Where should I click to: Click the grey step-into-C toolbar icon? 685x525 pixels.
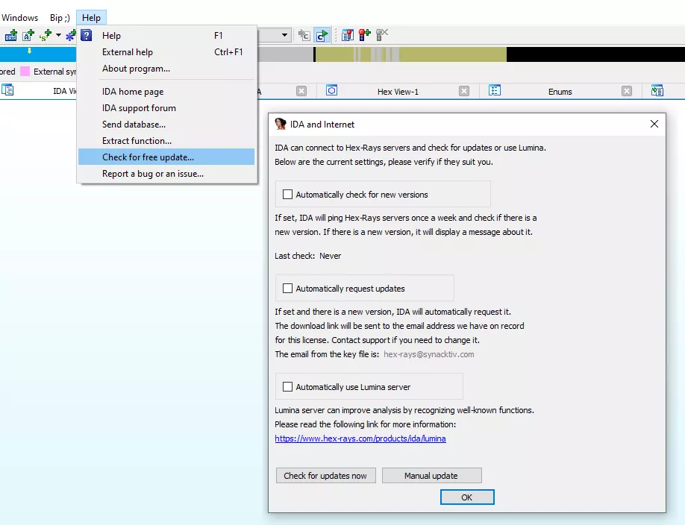[304, 35]
